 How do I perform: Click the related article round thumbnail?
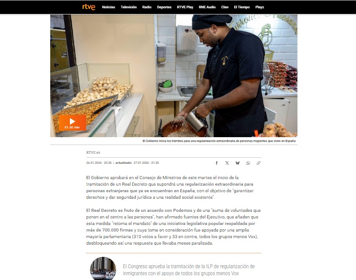click(x=103, y=268)
